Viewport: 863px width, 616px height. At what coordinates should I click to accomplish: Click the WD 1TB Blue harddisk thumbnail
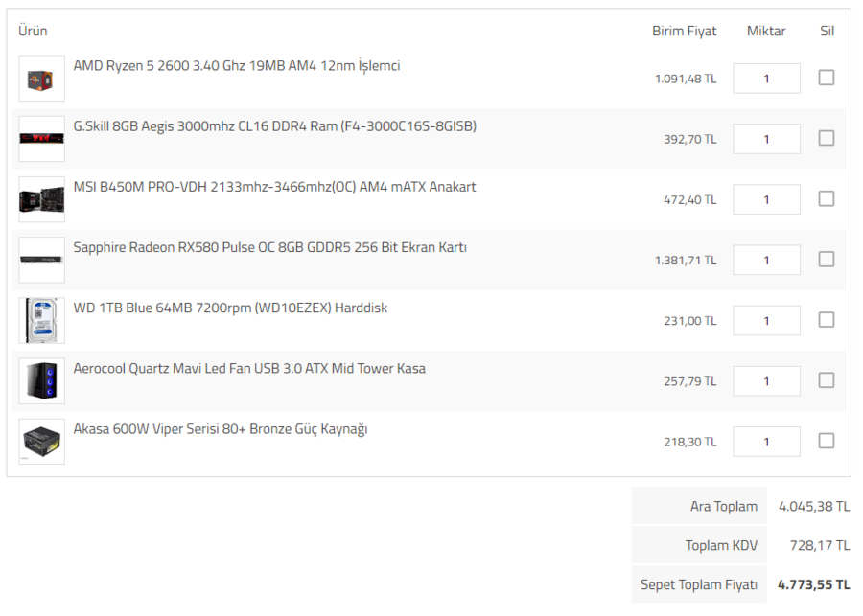click(41, 320)
